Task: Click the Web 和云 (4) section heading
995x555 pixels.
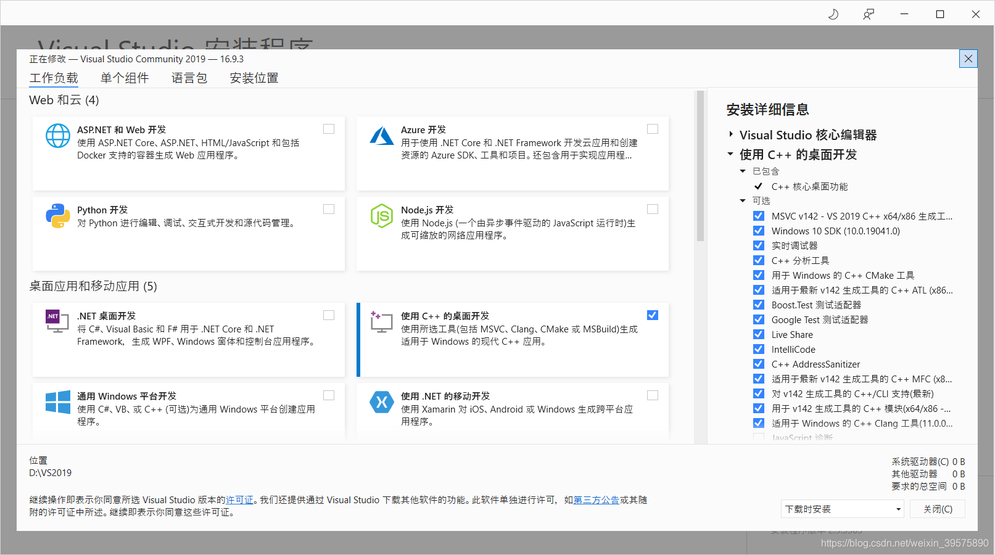Action: (x=64, y=100)
